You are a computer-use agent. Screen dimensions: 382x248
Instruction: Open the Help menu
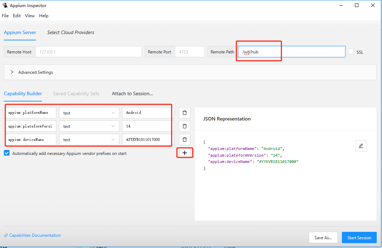click(x=44, y=15)
